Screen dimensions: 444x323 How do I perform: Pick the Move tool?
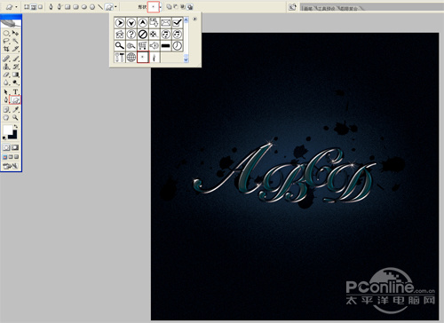pos(16,33)
